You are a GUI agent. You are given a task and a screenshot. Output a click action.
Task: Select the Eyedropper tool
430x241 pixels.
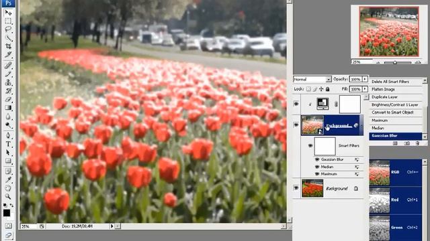click(8, 180)
